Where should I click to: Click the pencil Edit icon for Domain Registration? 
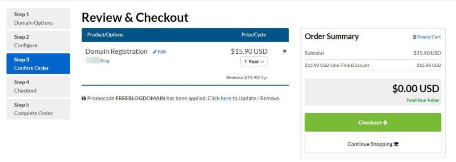pyautogui.click(x=155, y=52)
